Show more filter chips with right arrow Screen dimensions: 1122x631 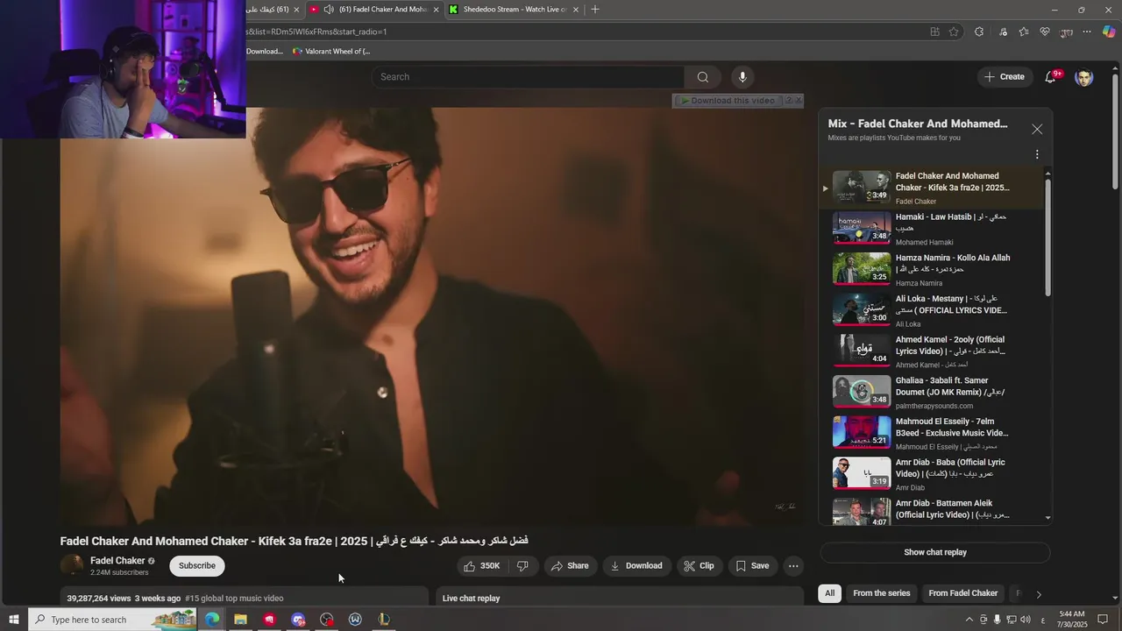click(x=1039, y=594)
